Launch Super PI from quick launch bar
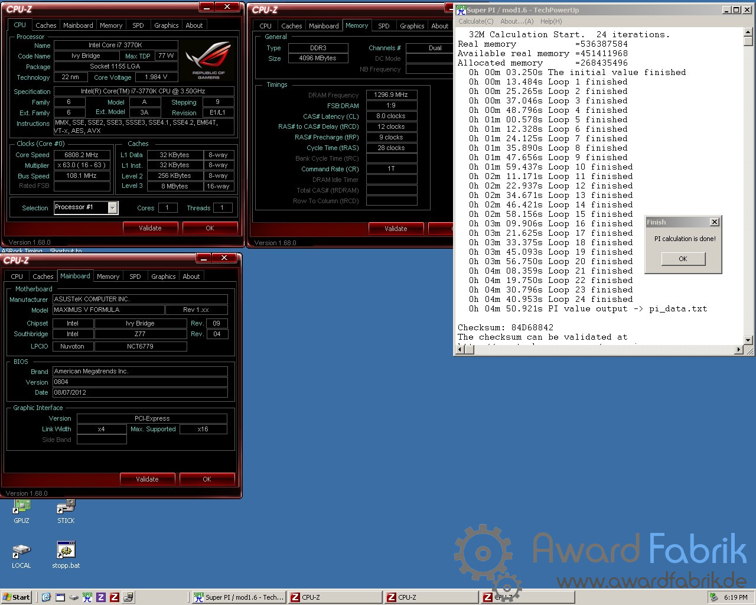The width and height of the screenshot is (756, 605). tap(87, 597)
